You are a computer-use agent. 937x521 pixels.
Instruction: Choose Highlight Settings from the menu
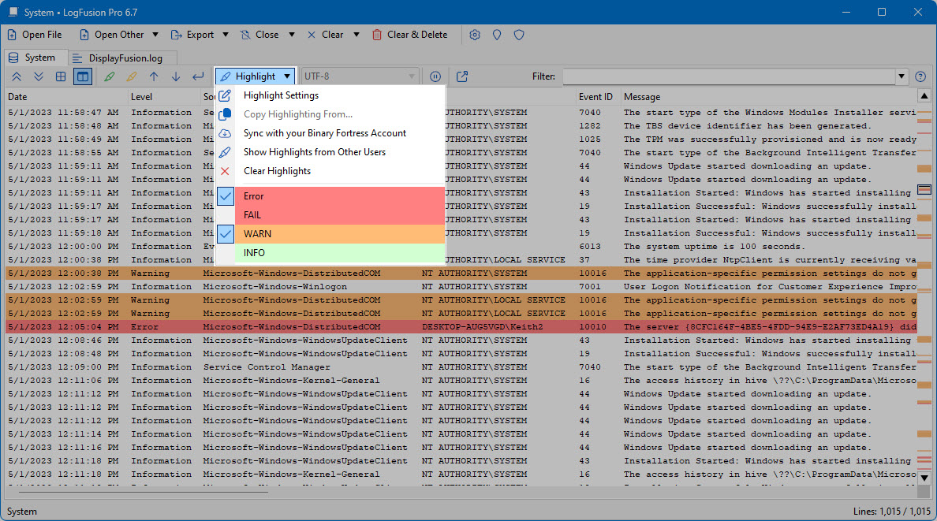pos(281,95)
